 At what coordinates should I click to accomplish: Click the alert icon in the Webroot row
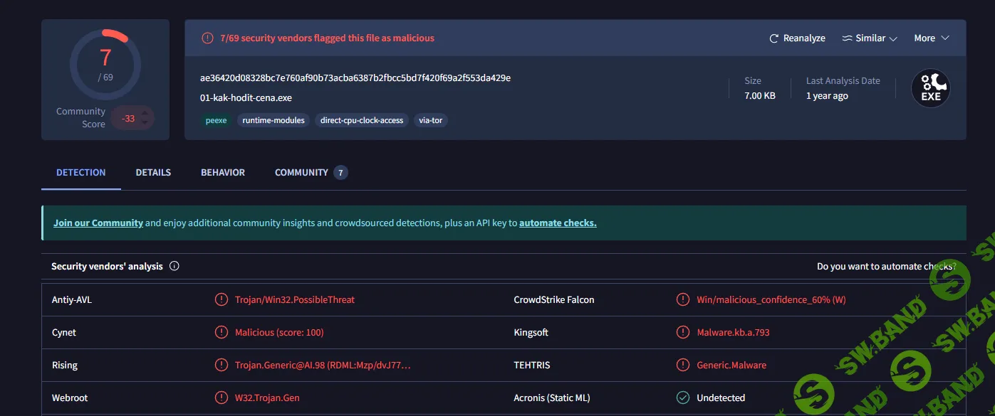(222, 398)
